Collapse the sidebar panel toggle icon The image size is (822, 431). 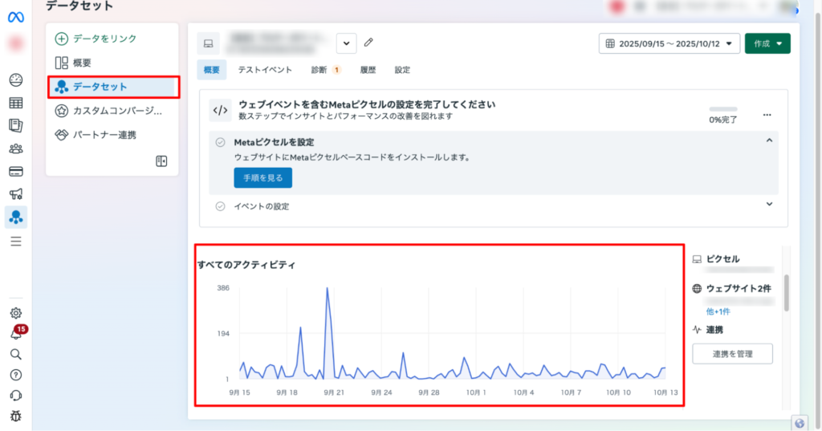(x=161, y=161)
